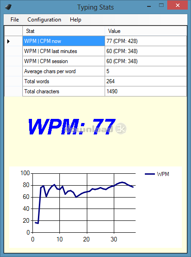This screenshot has height=257, width=191.
Task: Select the Total characters cell
Action: coord(64,91)
